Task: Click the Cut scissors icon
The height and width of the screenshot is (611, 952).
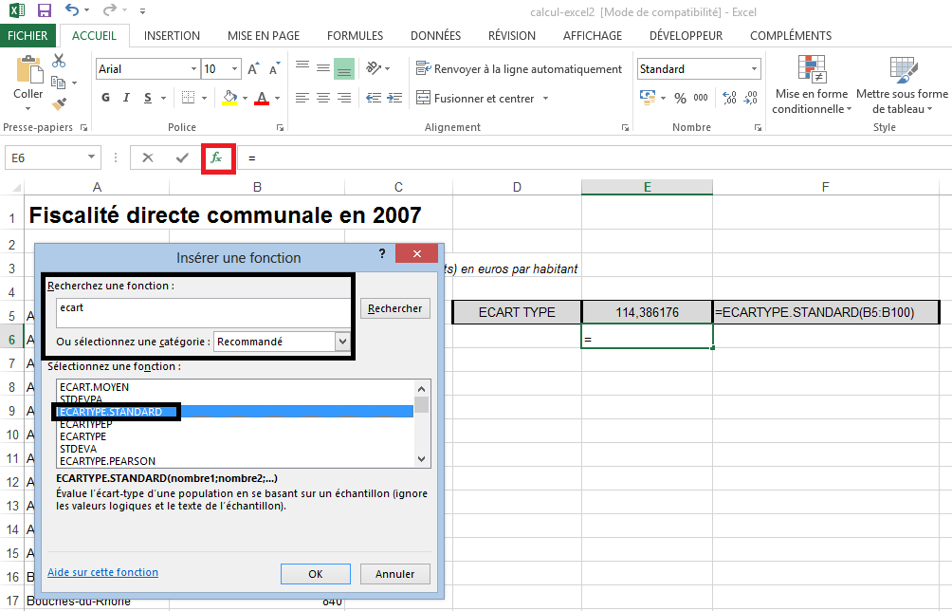Action: tap(59, 62)
